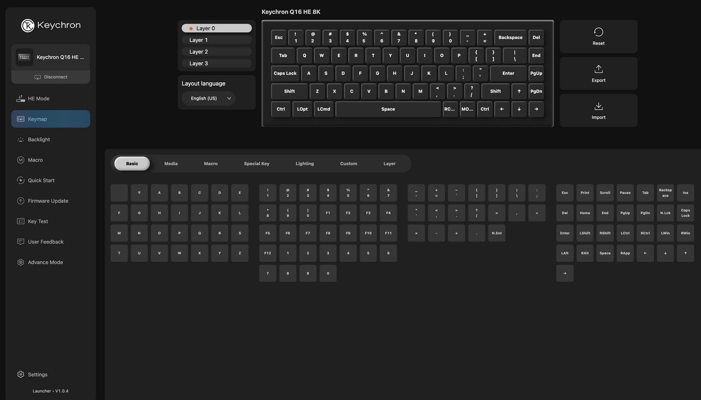The width and height of the screenshot is (701, 400).
Task: Switch to the Media keycode tab
Action: [171, 164]
